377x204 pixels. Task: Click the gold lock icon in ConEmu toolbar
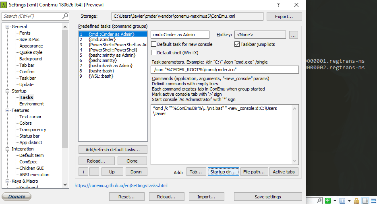[356, 200]
